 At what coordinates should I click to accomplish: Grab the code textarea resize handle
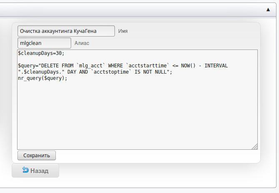[254, 146]
